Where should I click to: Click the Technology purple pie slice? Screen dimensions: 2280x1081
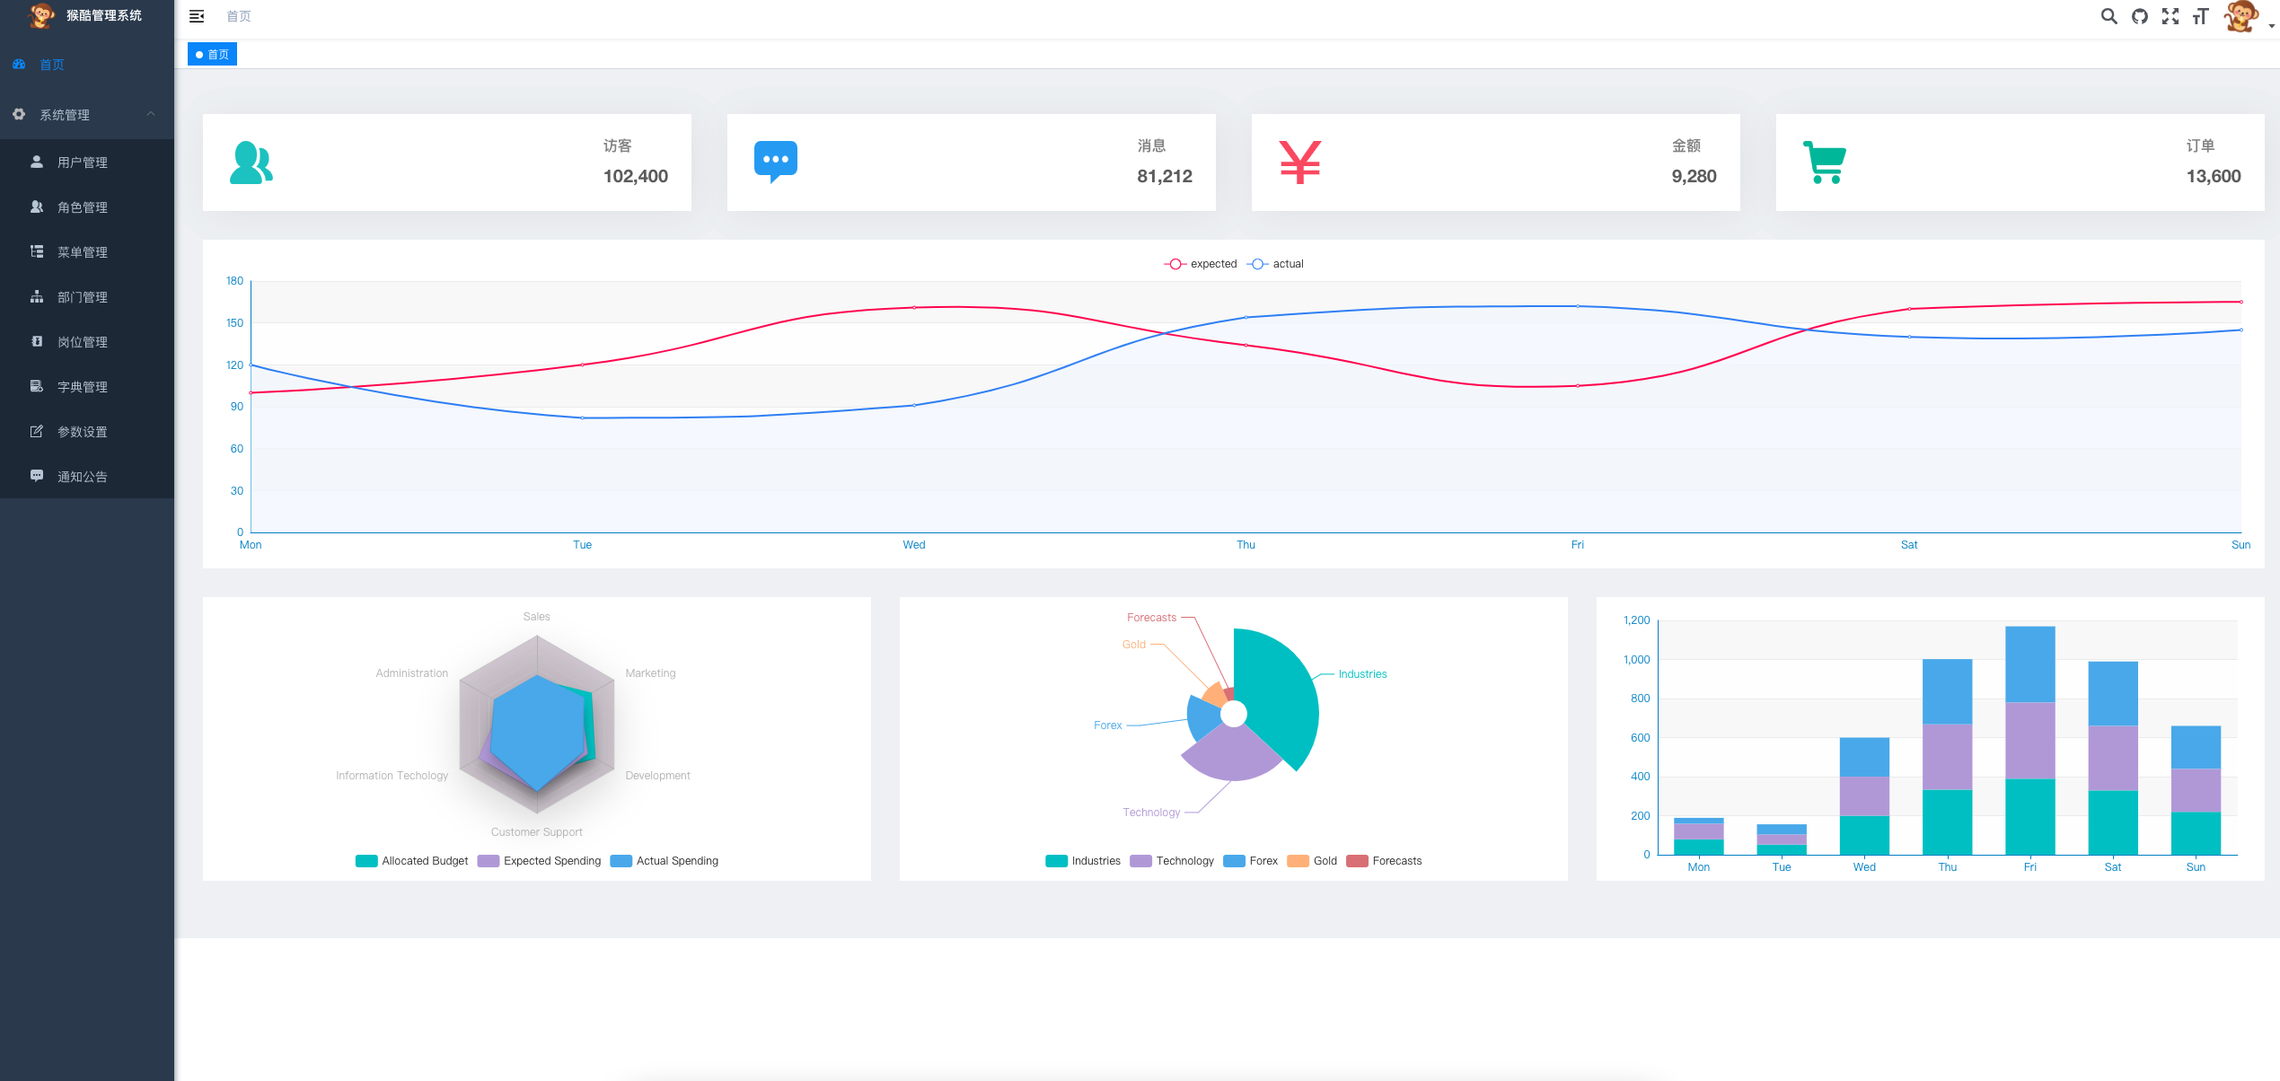[x=1232, y=755]
